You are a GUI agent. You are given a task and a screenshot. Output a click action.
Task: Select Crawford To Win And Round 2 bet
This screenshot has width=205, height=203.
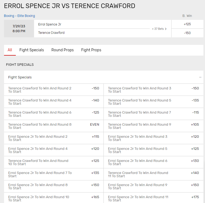click(x=54, y=90)
